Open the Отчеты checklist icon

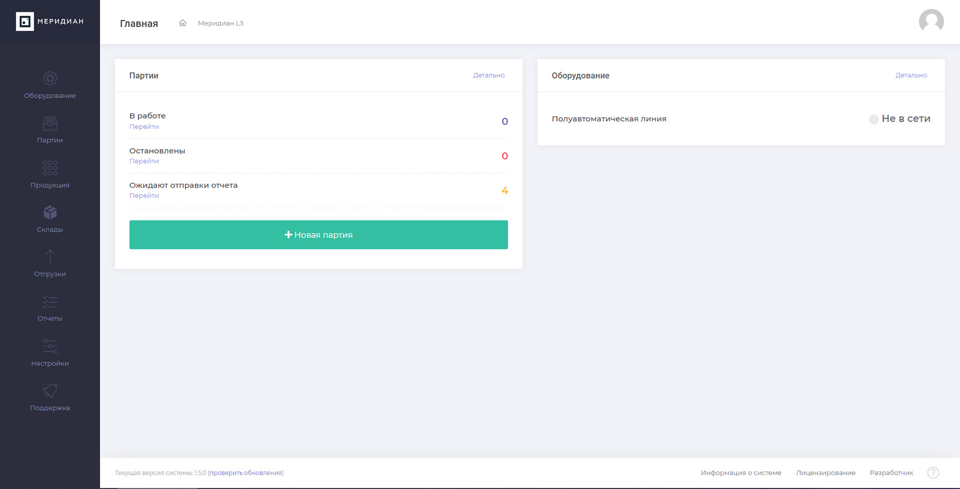50,302
